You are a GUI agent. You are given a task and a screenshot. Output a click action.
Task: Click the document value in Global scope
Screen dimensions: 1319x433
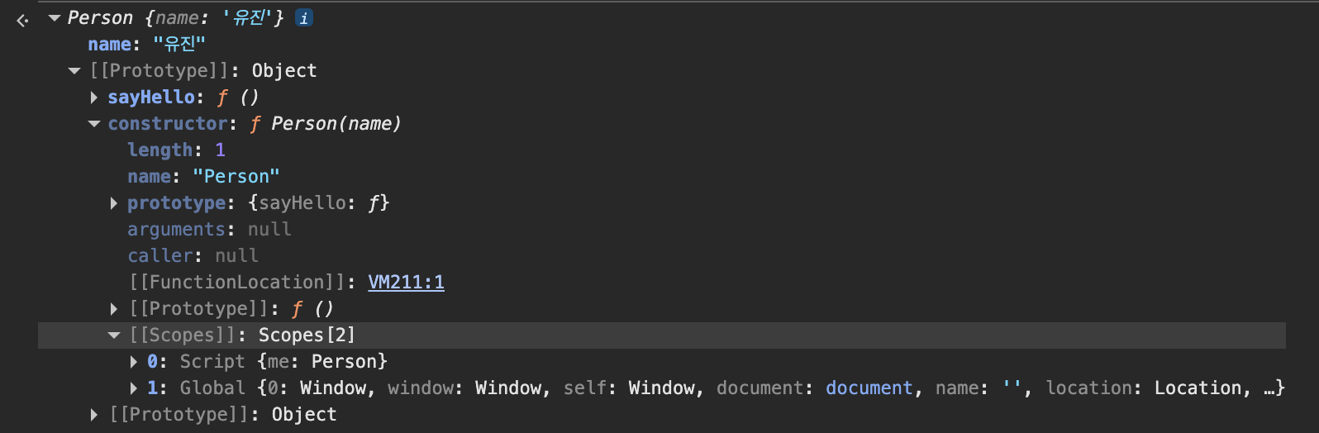pos(869,388)
